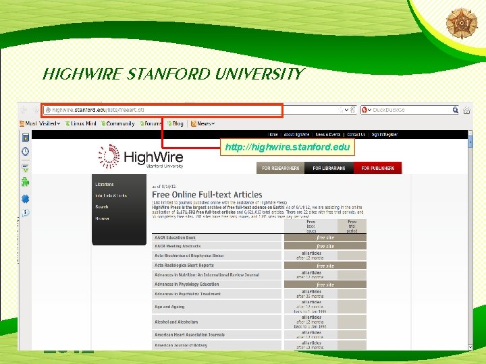The width and height of the screenshot is (486, 364).
Task: Expand the Most Visited bookmarks dropdown
Action: click(x=40, y=123)
